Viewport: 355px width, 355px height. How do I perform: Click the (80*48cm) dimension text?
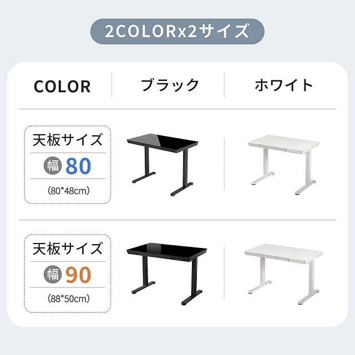tap(69, 191)
